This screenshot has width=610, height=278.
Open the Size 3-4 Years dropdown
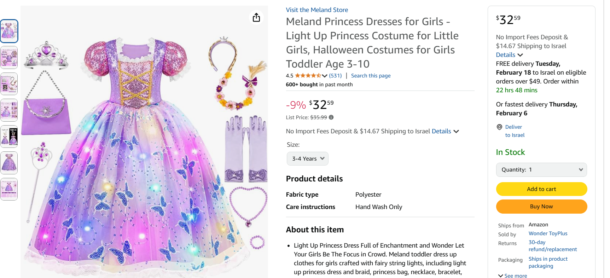[x=307, y=159]
